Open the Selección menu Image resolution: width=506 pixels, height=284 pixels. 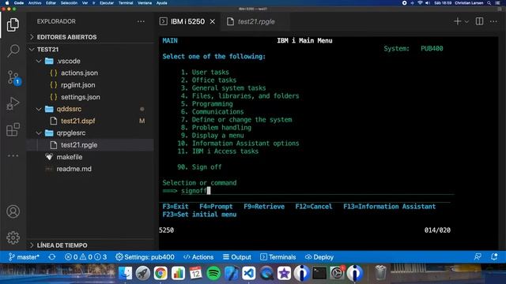pyautogui.click(x=69, y=3)
